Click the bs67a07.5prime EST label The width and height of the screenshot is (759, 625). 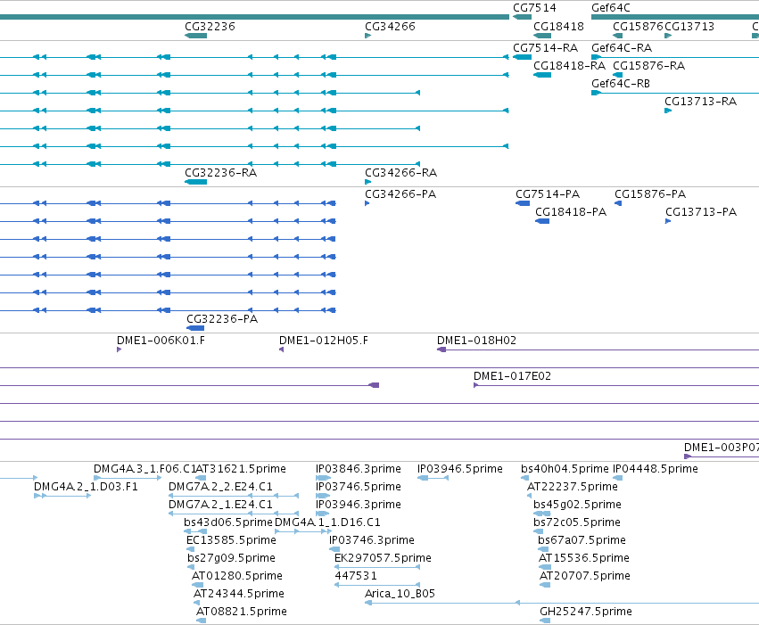pos(582,540)
